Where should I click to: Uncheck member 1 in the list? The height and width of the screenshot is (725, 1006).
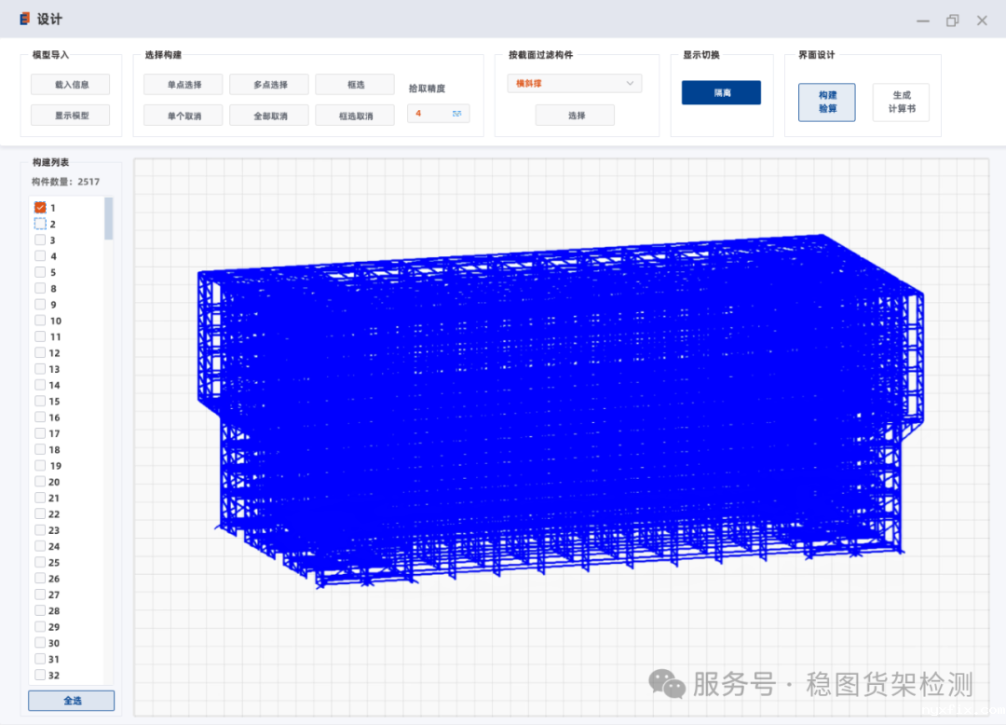[x=40, y=208]
